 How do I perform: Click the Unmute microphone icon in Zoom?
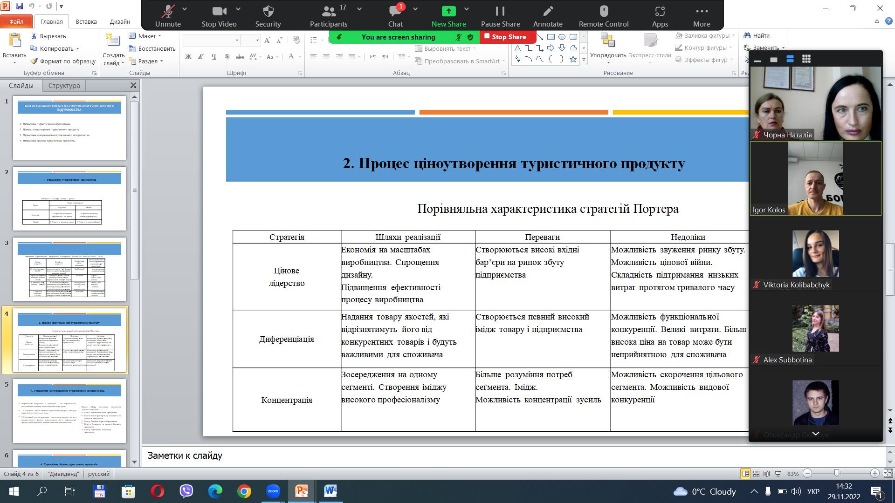pyautogui.click(x=168, y=11)
